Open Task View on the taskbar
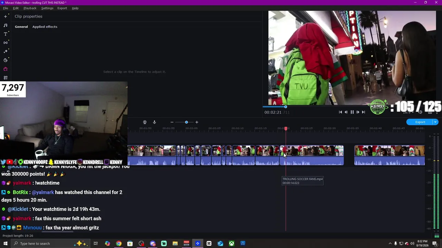442x248 pixels. point(96,244)
